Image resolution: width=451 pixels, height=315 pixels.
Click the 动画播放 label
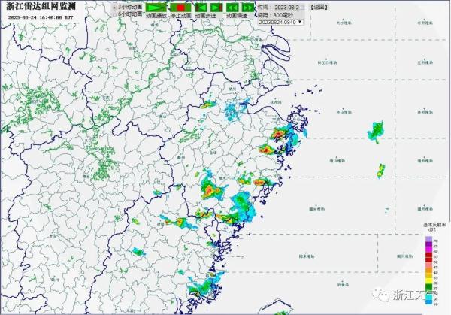click(x=156, y=16)
